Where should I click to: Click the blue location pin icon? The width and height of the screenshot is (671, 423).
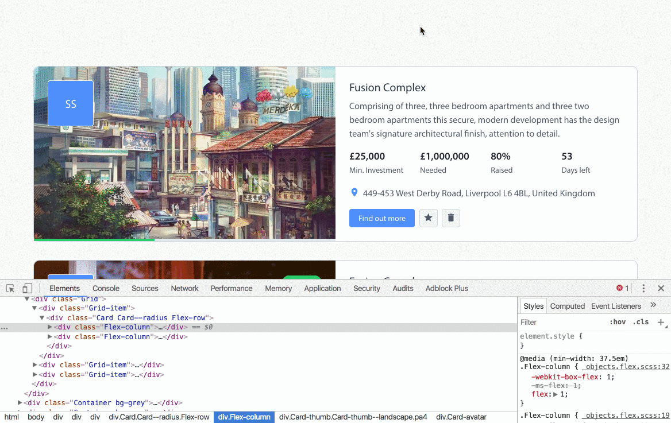[354, 193]
